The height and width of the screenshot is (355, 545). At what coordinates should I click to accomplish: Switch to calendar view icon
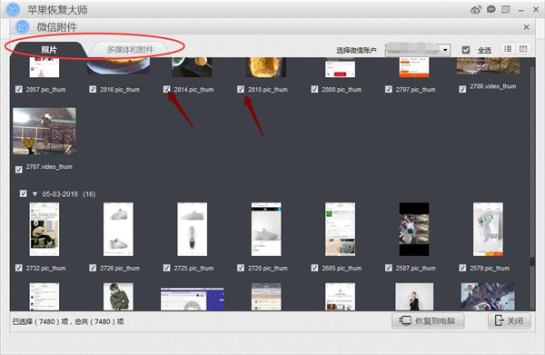point(523,49)
